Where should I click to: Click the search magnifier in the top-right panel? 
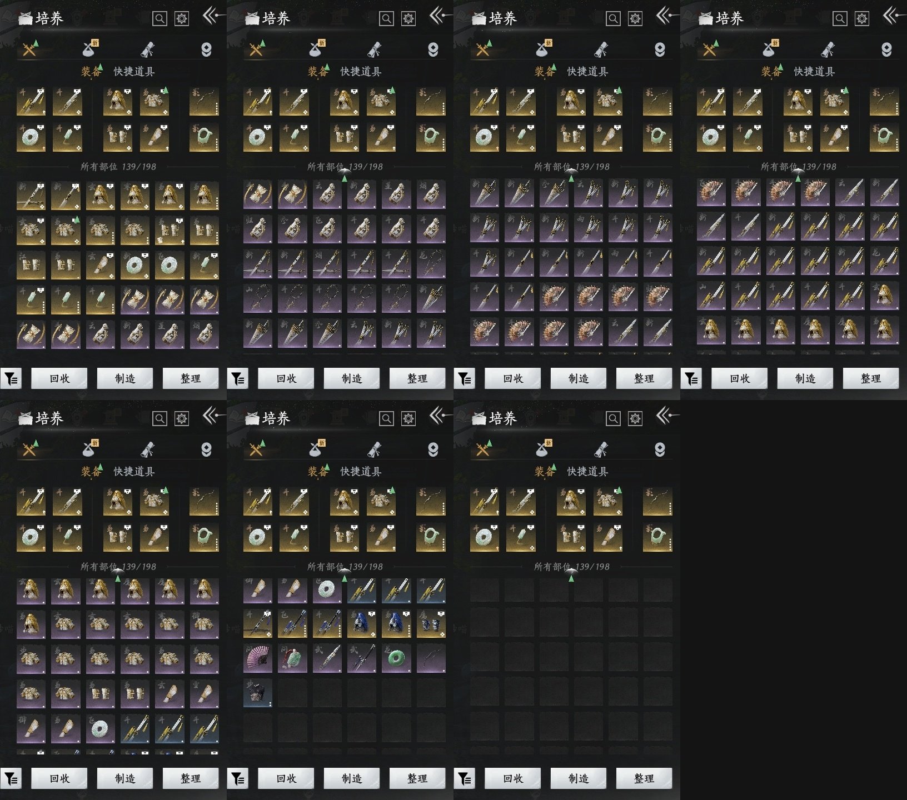[840, 19]
